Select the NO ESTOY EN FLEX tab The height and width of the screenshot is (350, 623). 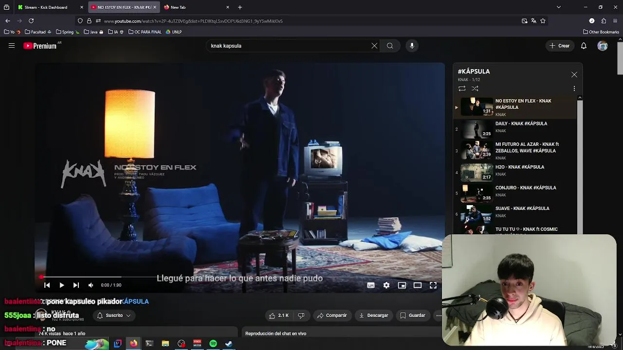click(x=124, y=7)
